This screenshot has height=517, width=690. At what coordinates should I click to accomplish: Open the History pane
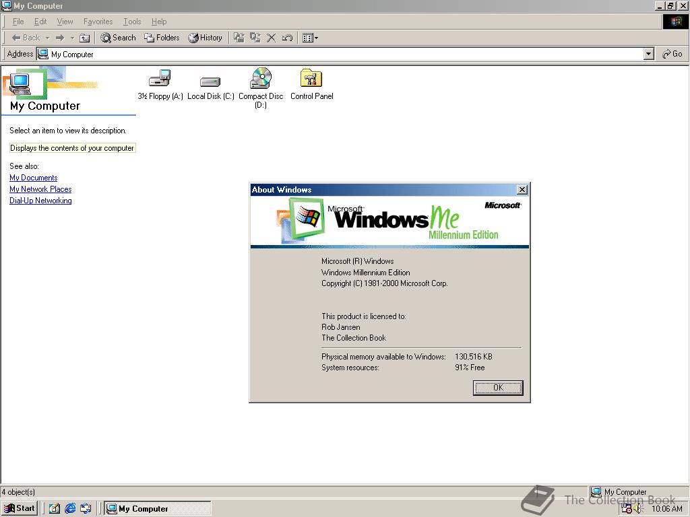click(x=205, y=38)
